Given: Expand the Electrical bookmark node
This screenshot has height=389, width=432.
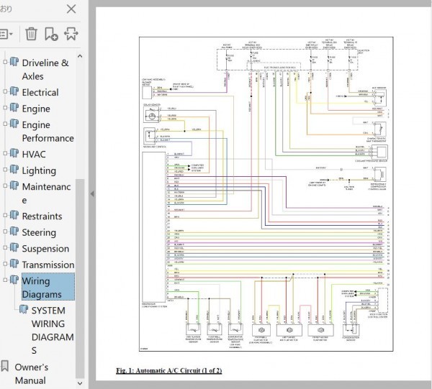Looking at the screenshot, I should click(x=5, y=91).
